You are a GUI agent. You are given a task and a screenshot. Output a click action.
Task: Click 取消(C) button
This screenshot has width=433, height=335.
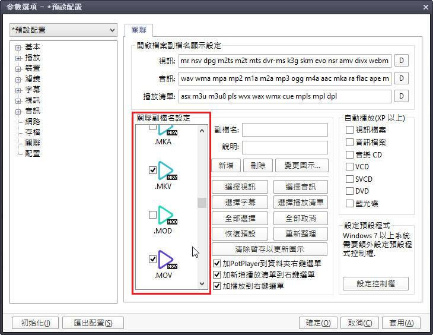[x=360, y=323]
